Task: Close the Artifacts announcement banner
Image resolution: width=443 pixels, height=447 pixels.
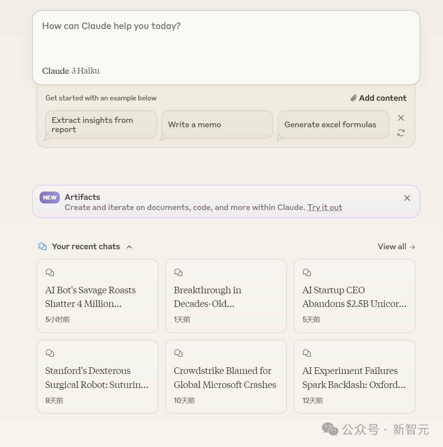Action: [407, 198]
